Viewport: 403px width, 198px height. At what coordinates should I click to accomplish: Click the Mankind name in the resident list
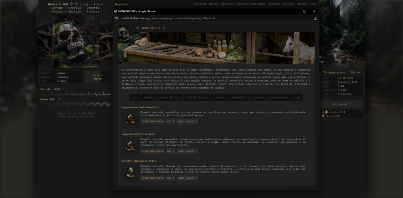(334, 112)
